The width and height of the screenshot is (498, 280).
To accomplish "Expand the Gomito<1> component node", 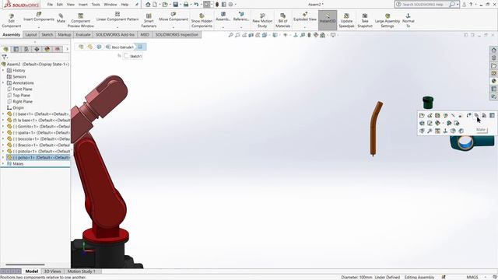I will coord(3,126).
